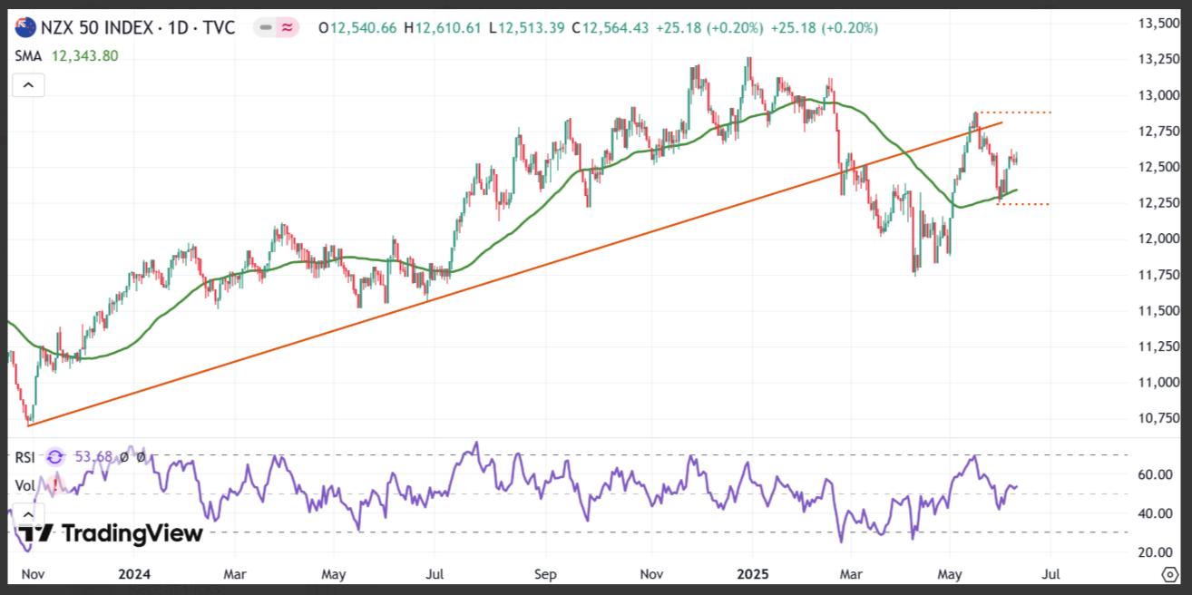The image size is (1192, 595).
Task: Click the gray dash market status indicator
Action: [x=264, y=27]
